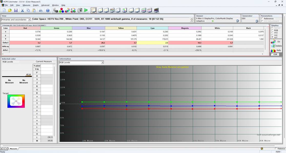The image size is (286, 153).
Task: Click the Delete button
Action: (x=276, y=46)
